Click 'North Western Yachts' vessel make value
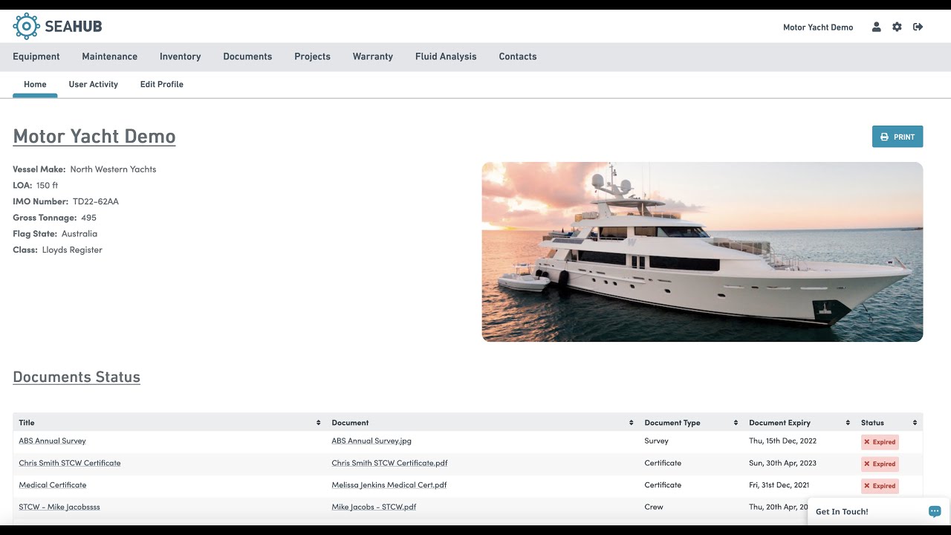This screenshot has height=535, width=951. 113,169
